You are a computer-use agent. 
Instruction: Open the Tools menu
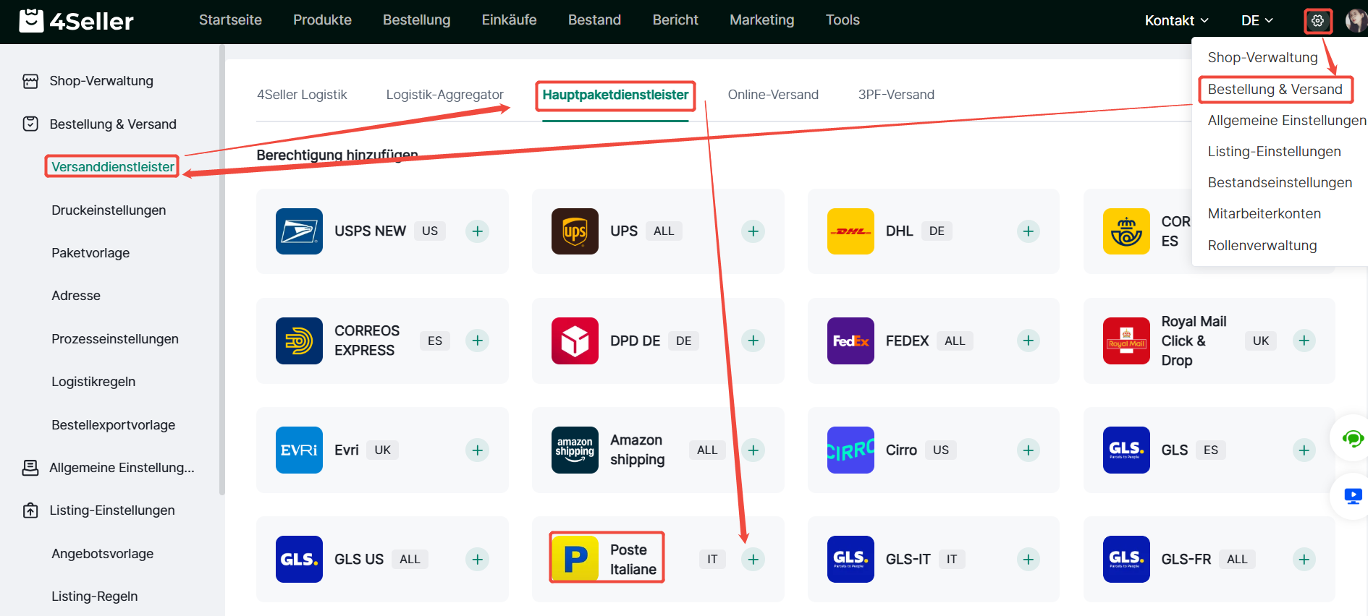click(843, 20)
